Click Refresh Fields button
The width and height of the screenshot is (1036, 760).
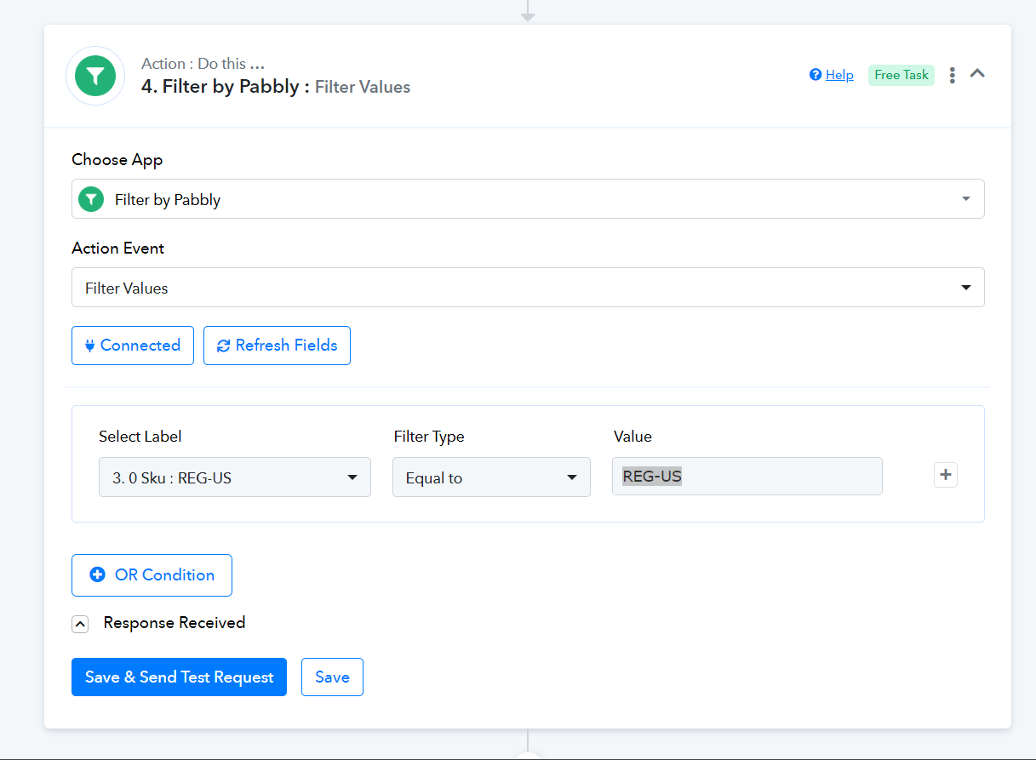(x=277, y=346)
